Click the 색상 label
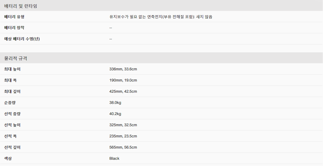This screenshot has height=166, width=323. [x=8, y=158]
